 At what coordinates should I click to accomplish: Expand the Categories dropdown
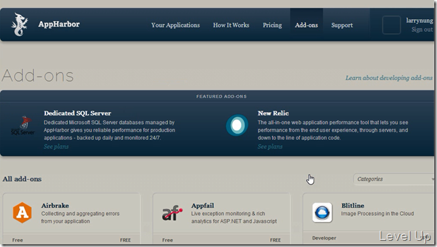pyautogui.click(x=394, y=179)
